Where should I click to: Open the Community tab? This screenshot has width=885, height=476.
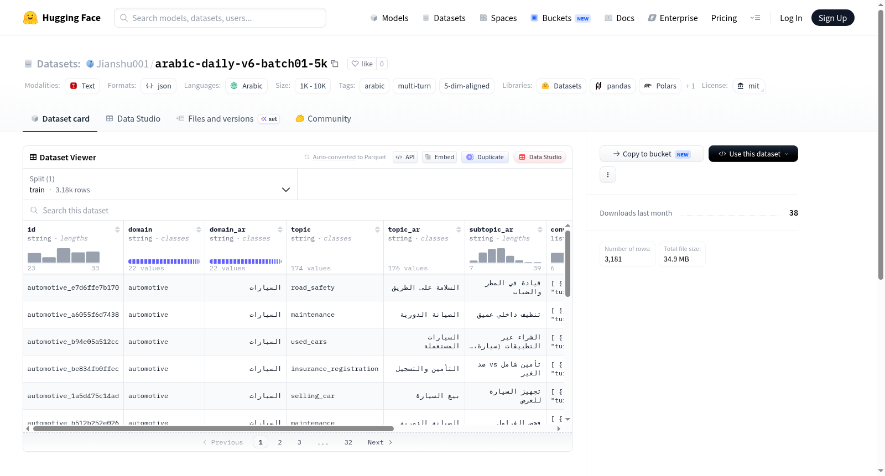(x=324, y=119)
